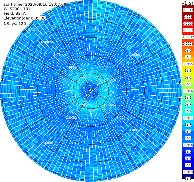Click the 1.7e-5 colorbar tick label
This screenshot has width=194, height=182.
click(188, 64)
